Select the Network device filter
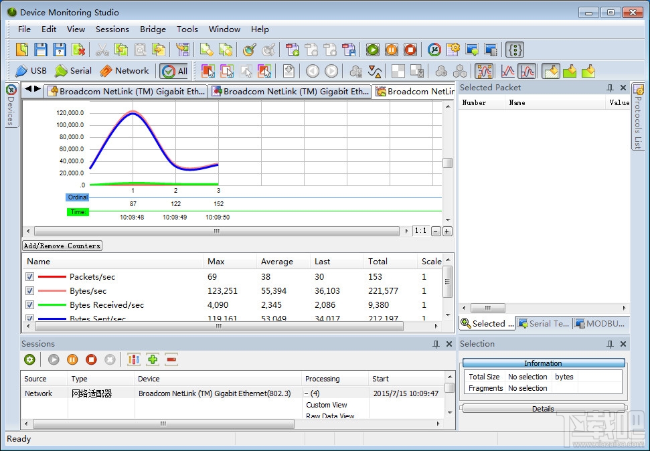 coord(124,71)
